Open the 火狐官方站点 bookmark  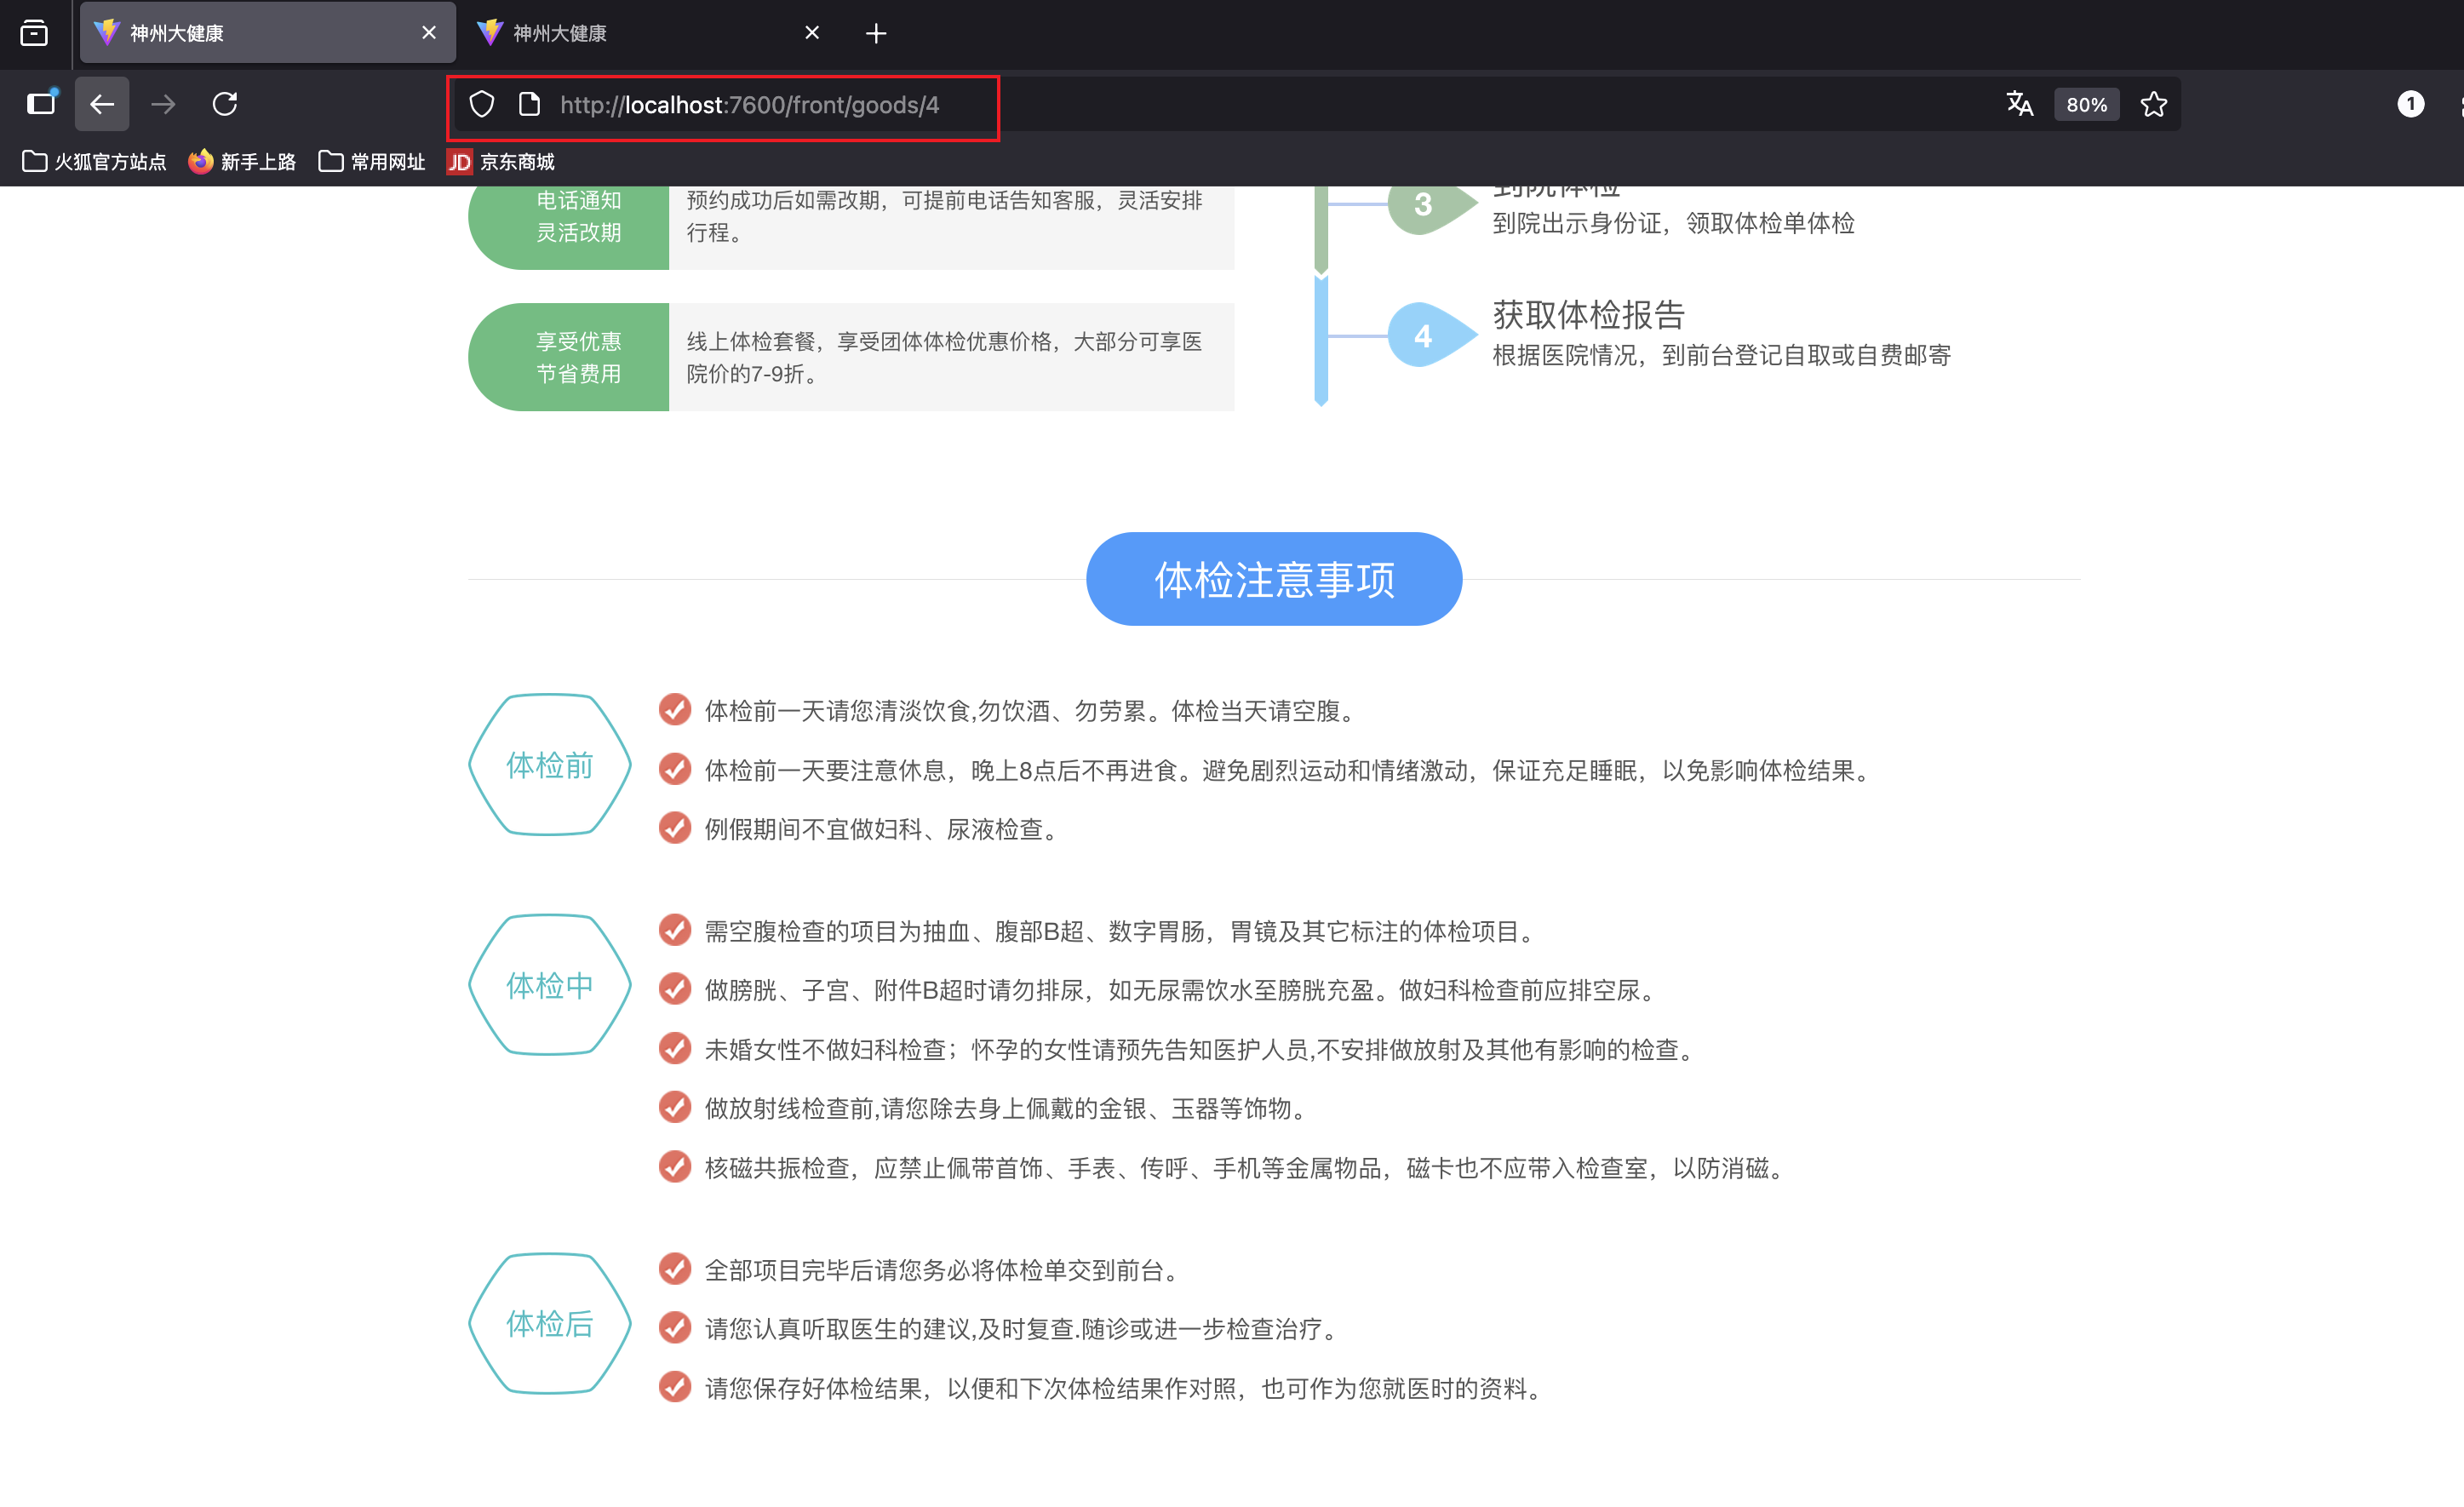93,161
